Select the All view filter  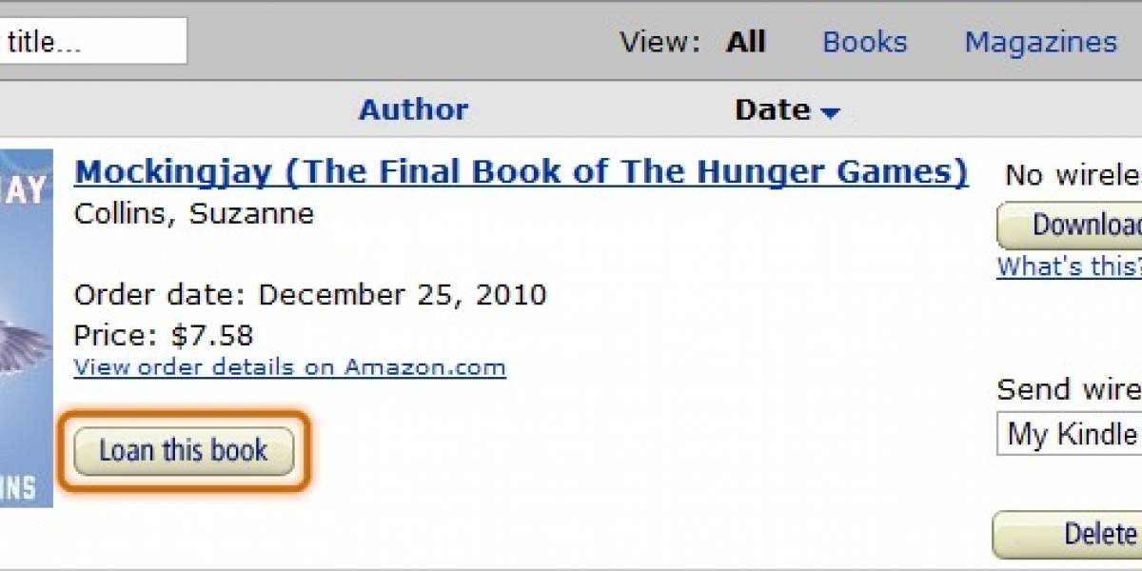(746, 43)
